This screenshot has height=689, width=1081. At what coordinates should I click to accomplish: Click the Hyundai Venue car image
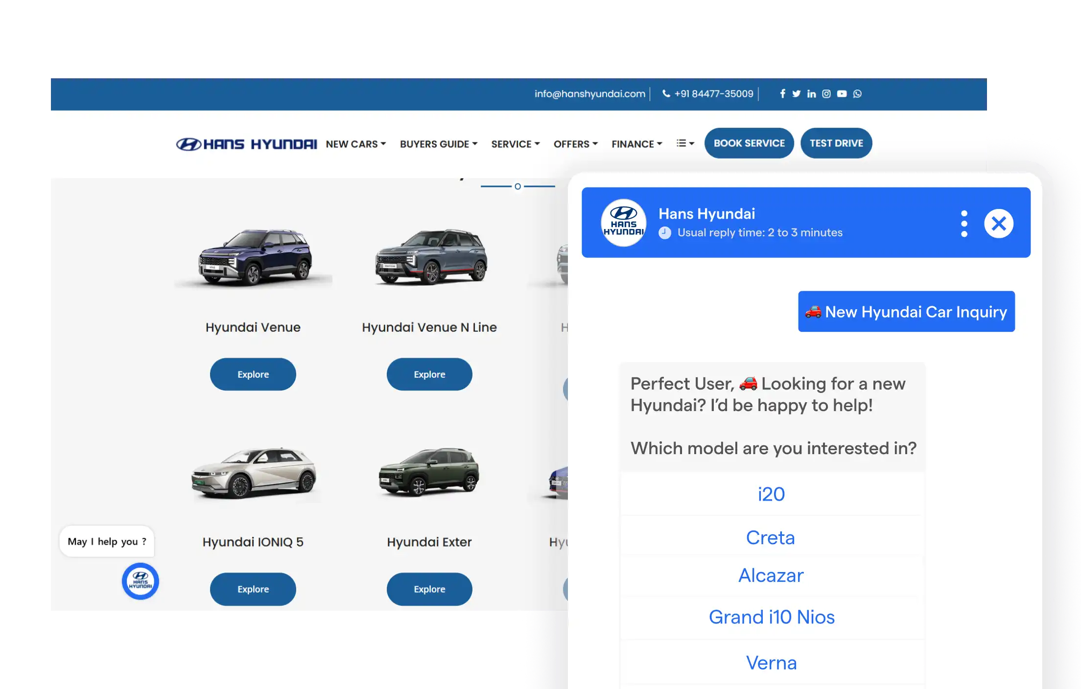[x=254, y=257]
